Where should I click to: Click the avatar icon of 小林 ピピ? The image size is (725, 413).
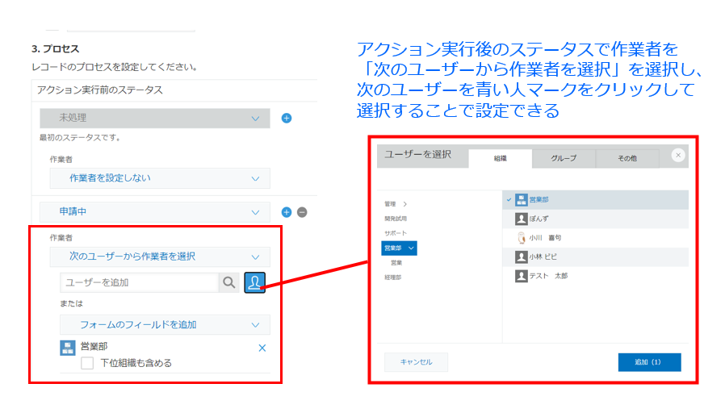click(x=521, y=257)
